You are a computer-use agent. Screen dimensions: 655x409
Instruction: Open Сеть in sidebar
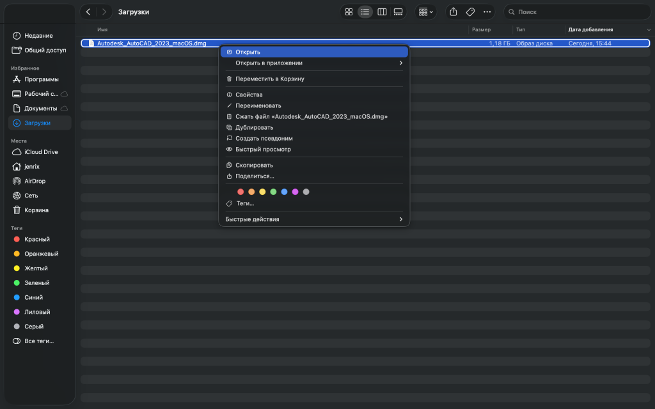tap(40, 196)
